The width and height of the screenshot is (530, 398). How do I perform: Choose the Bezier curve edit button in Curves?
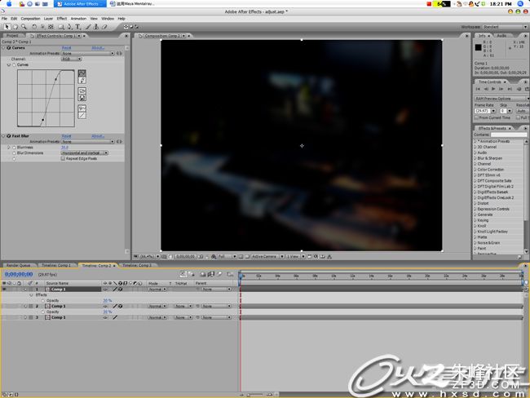(x=82, y=73)
